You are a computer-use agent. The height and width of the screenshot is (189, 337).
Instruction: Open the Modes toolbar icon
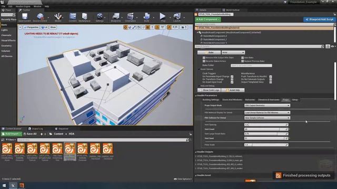58,16
